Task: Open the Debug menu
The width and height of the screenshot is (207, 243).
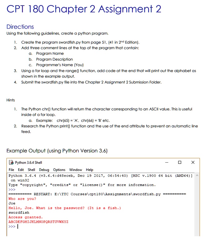Action: coord(44,170)
